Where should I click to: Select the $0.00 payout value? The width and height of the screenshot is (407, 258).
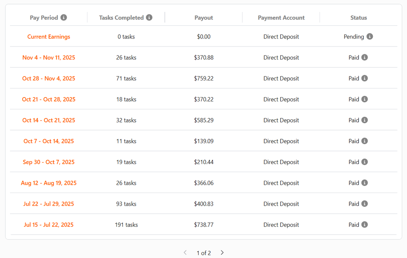click(204, 37)
